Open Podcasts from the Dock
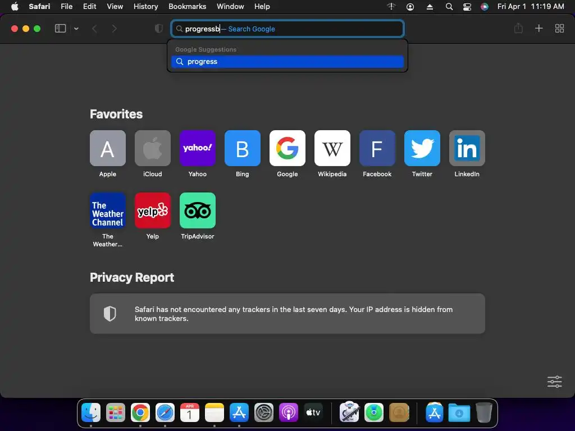 [x=288, y=412]
